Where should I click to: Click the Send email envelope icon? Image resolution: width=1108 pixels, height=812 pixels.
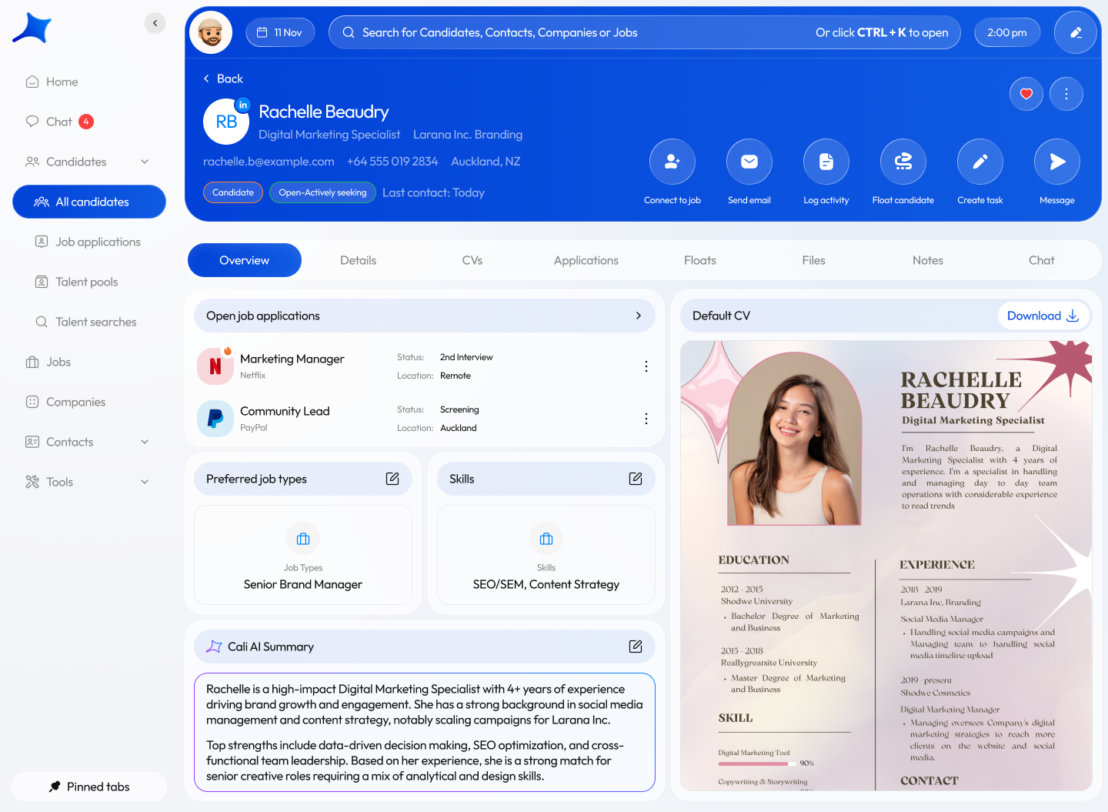click(x=749, y=162)
